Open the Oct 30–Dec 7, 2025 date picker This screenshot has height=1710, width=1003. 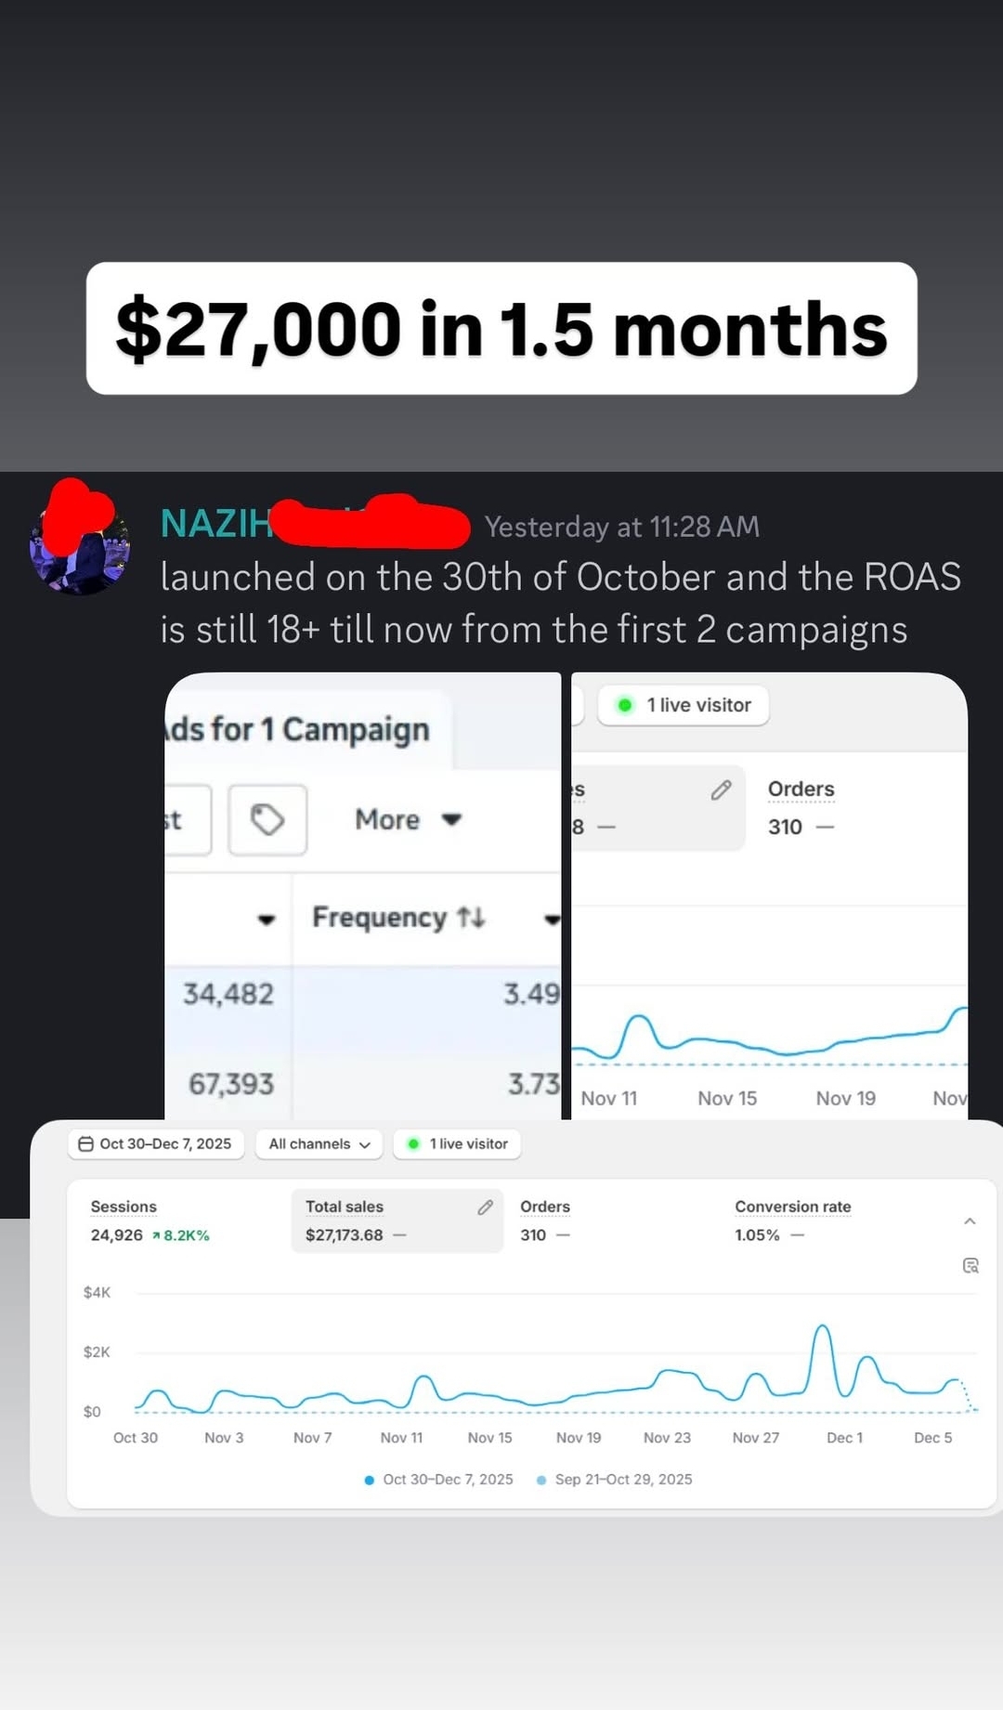(x=156, y=1143)
